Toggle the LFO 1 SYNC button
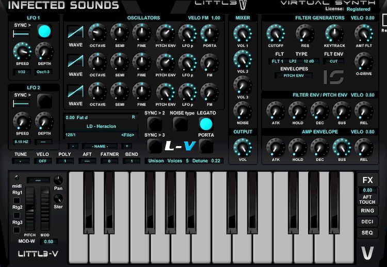 click(x=44, y=32)
